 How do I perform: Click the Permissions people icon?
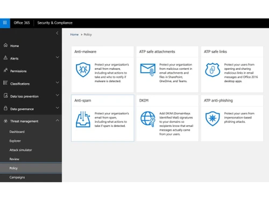(x=5, y=70)
